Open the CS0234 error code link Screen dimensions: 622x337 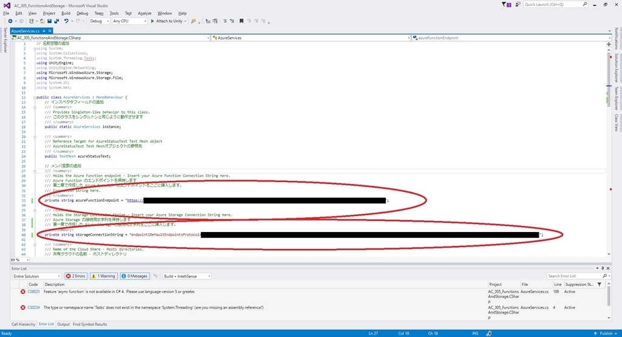(33, 307)
